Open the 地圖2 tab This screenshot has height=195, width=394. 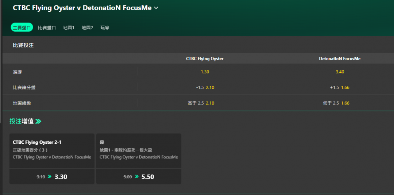pyautogui.click(x=88, y=28)
